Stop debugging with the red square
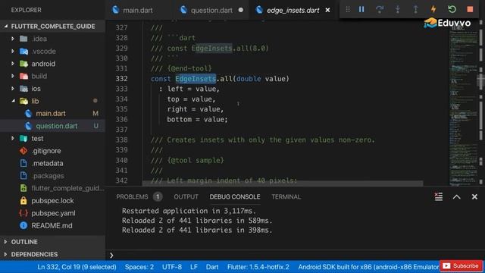 pyautogui.click(x=470, y=9)
